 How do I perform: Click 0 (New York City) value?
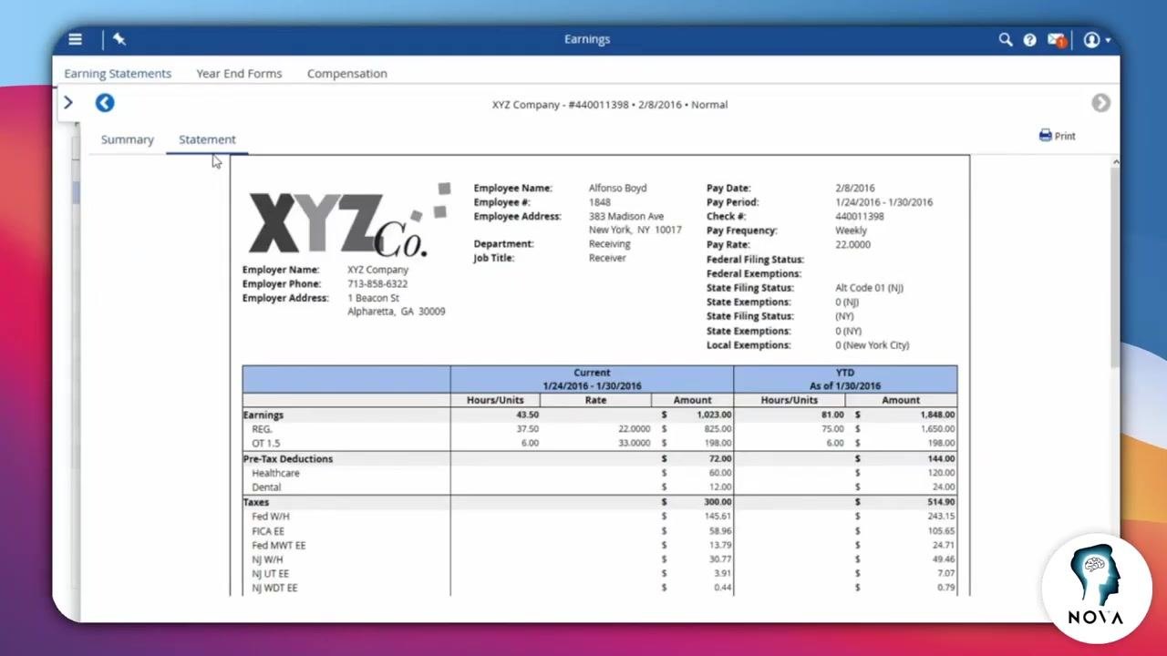click(872, 345)
